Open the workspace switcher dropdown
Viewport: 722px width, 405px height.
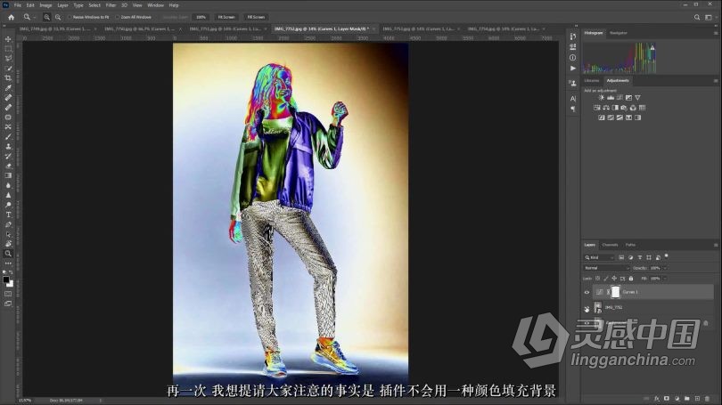710,17
